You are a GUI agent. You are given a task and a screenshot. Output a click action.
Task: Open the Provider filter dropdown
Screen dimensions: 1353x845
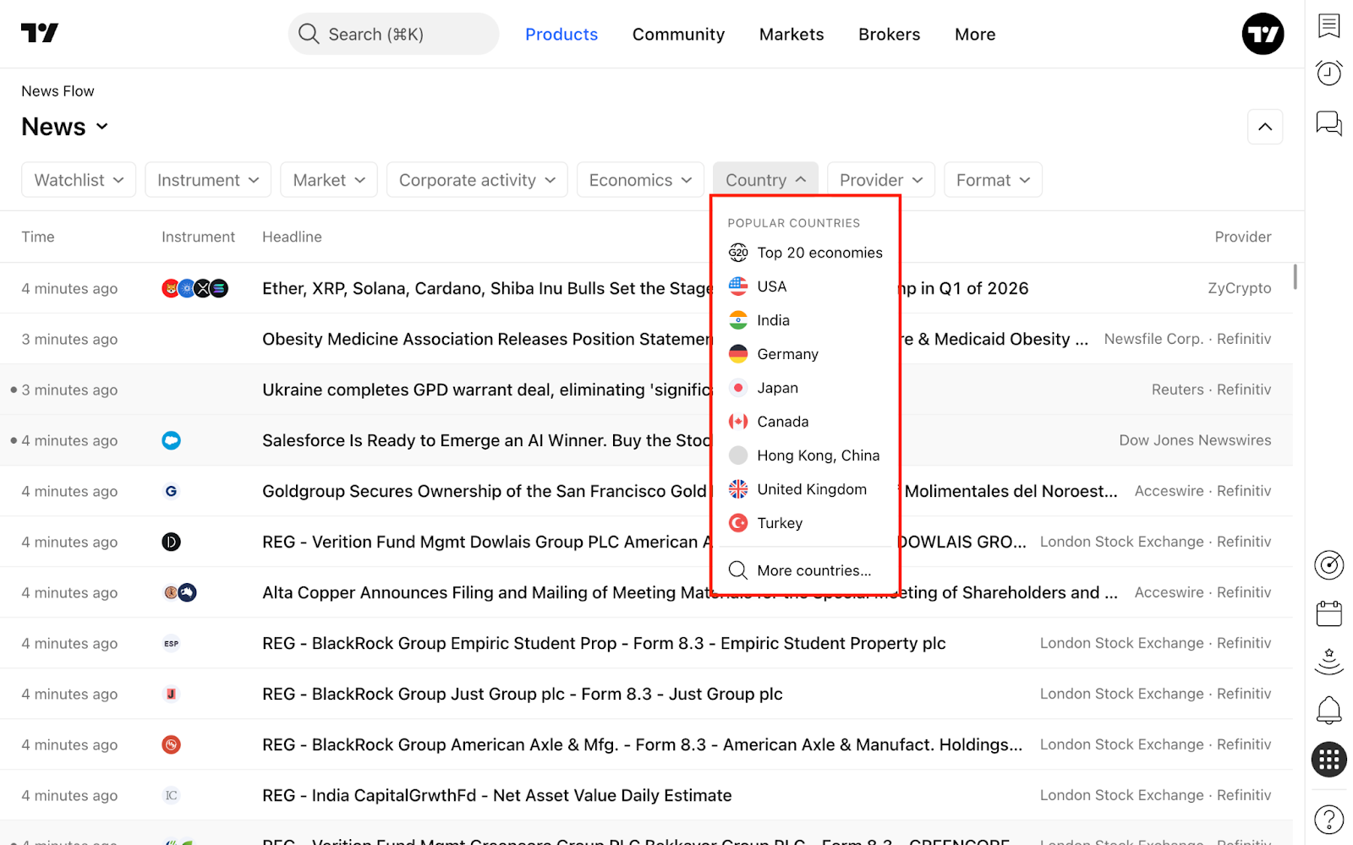(881, 180)
